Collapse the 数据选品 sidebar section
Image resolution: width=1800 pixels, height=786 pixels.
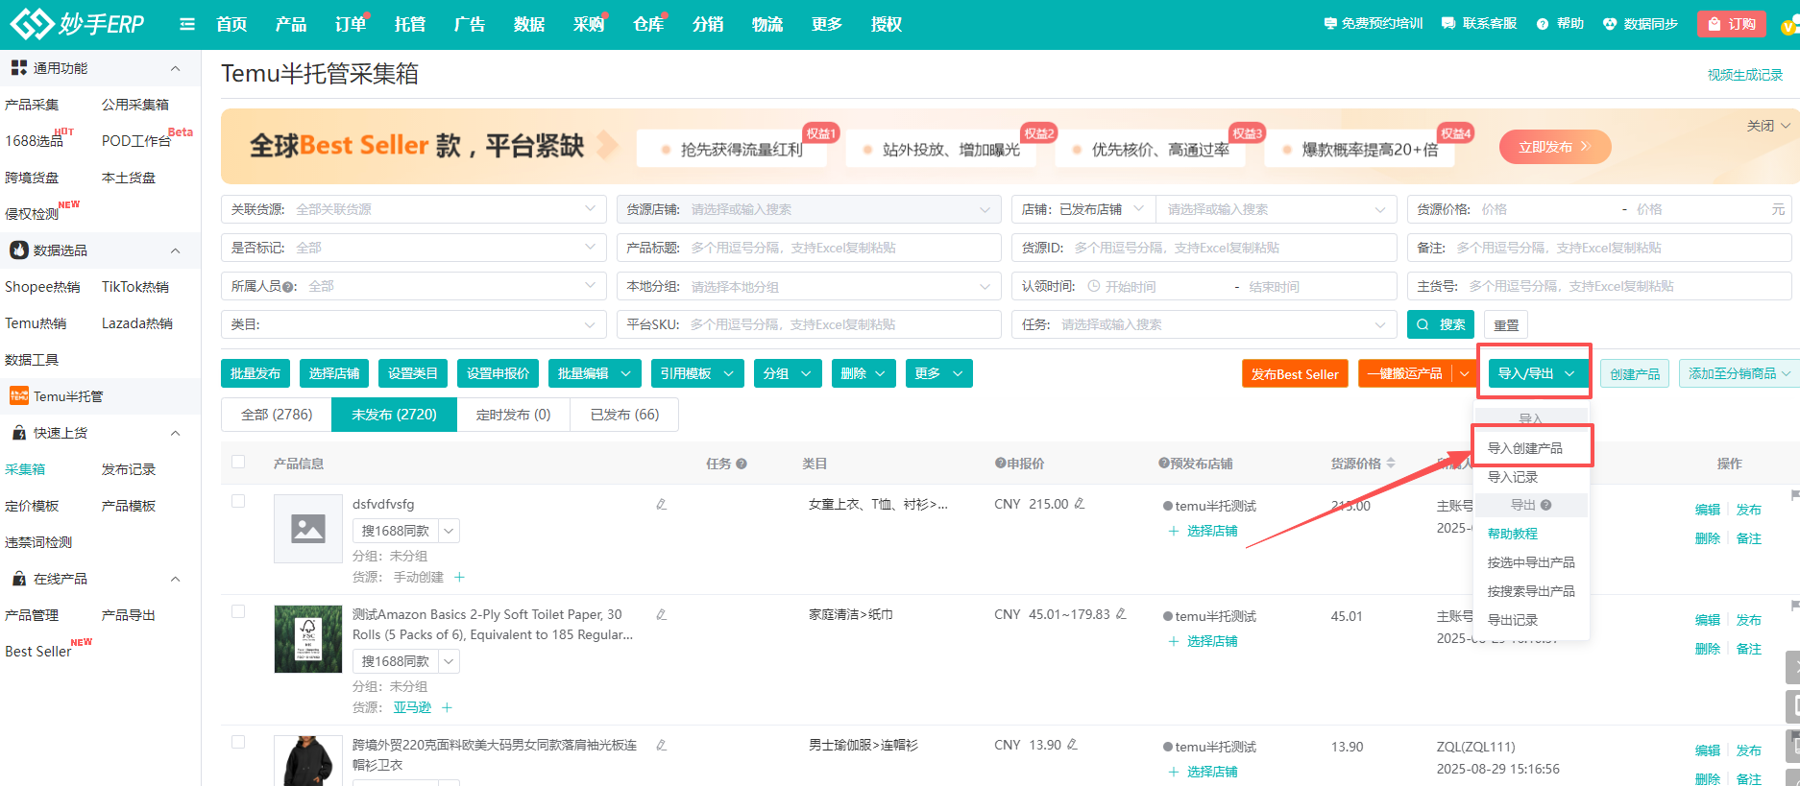tap(175, 250)
